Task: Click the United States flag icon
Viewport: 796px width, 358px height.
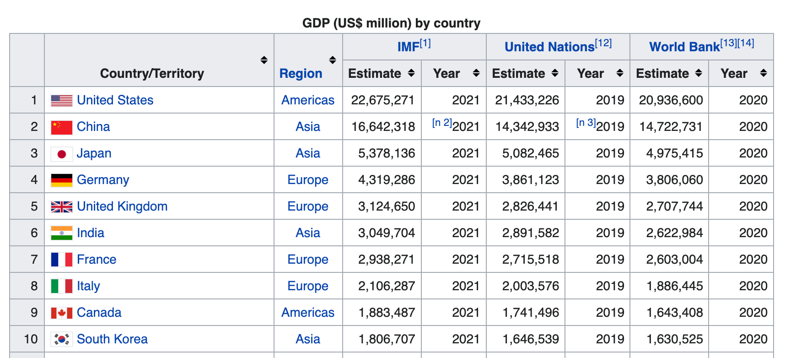Action: 62,100
